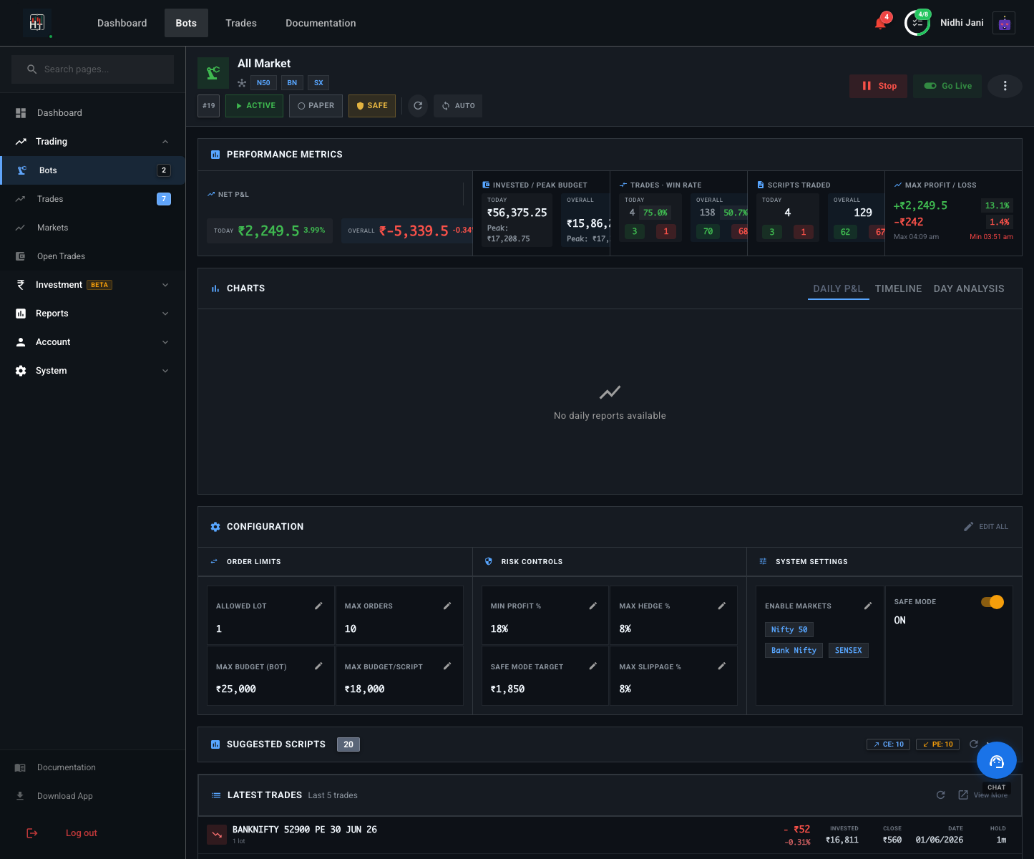1034x859 pixels.
Task: Edit the Max Slippage % value
Action: 721,666
